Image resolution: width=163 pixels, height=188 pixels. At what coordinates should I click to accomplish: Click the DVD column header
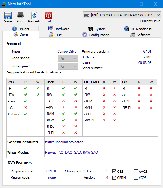point(50,82)
